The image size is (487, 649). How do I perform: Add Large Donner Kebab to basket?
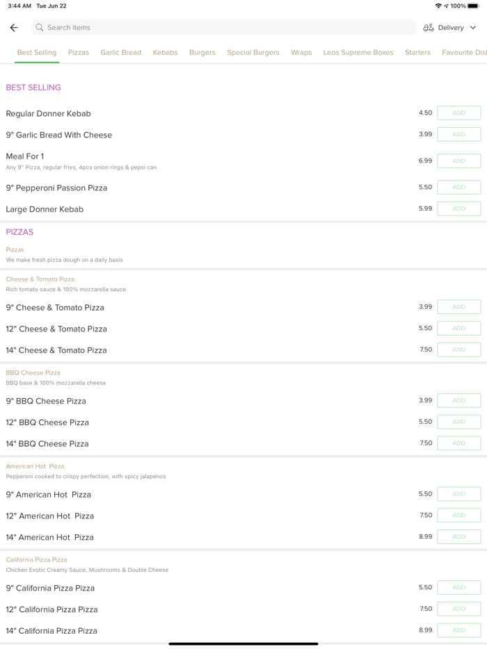click(x=458, y=208)
